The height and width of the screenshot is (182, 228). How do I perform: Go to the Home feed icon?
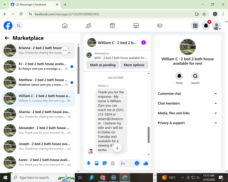point(65,25)
